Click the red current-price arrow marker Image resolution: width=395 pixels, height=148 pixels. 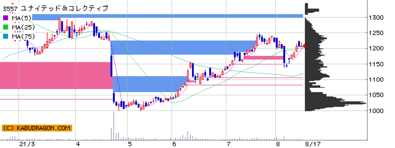pos(305,46)
